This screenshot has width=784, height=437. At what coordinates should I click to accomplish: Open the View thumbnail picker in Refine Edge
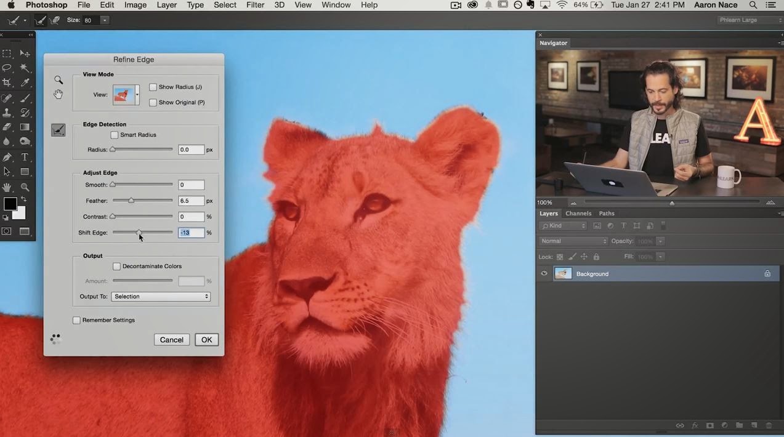click(x=137, y=95)
